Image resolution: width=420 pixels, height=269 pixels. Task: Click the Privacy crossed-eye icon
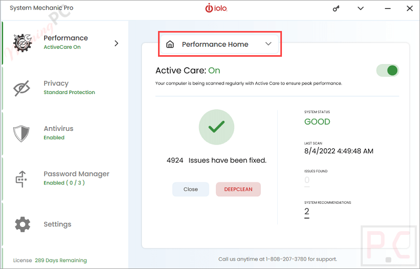[x=22, y=88]
